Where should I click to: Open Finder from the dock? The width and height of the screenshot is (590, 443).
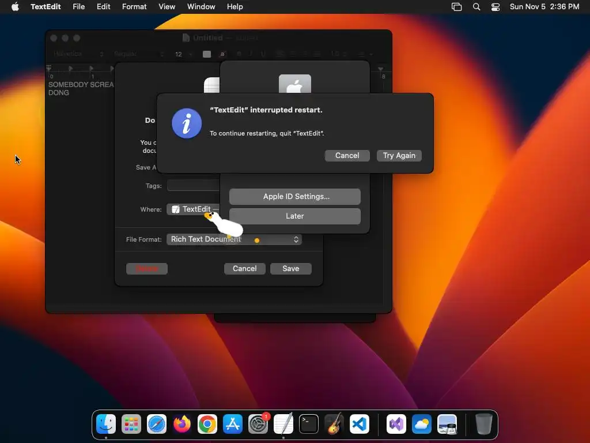[106, 424]
